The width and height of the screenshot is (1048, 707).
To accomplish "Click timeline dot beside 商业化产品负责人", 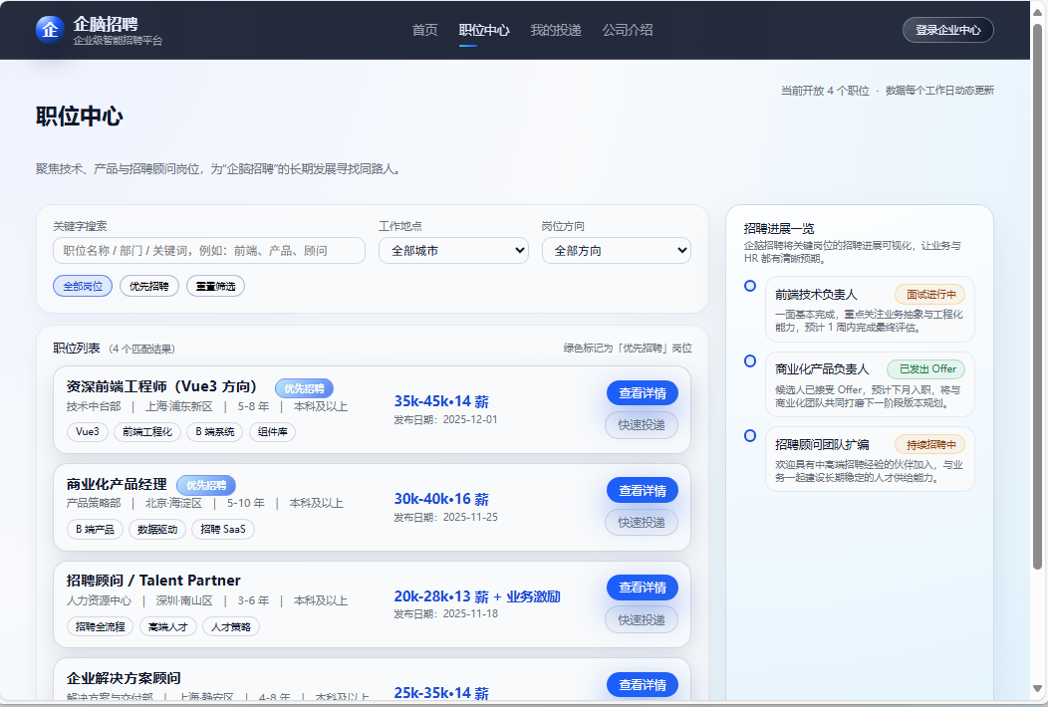I will (x=750, y=360).
